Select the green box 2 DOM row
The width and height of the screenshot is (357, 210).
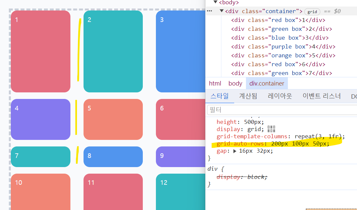pos(282,29)
